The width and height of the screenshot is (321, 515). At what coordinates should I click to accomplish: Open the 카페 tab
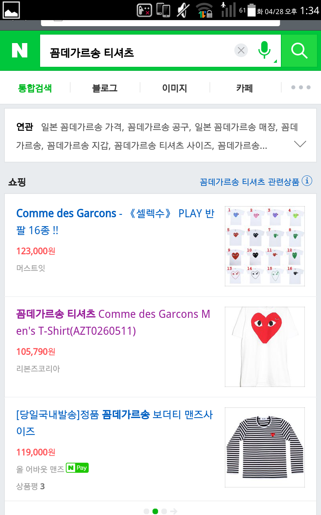[x=244, y=88]
